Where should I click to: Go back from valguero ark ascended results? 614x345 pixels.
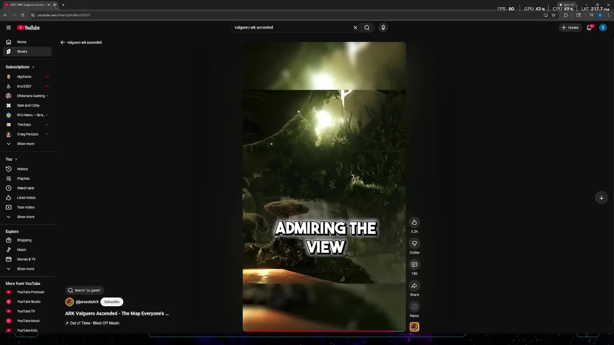coord(62,42)
